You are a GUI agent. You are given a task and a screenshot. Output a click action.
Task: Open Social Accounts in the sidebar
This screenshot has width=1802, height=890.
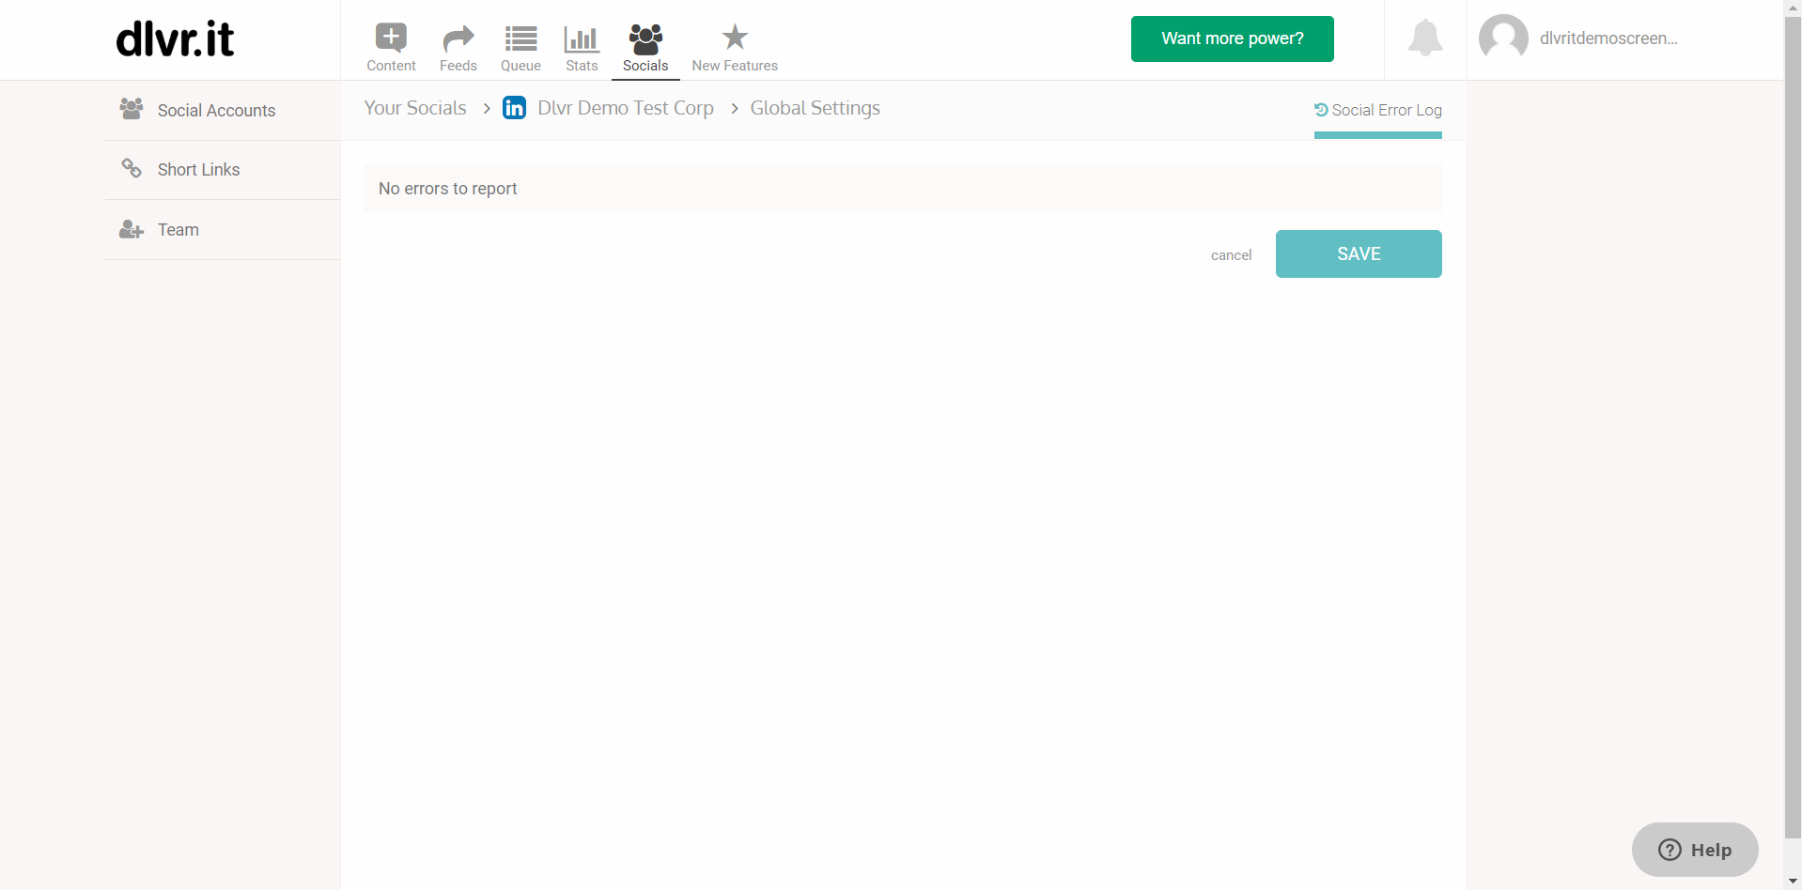223,111
